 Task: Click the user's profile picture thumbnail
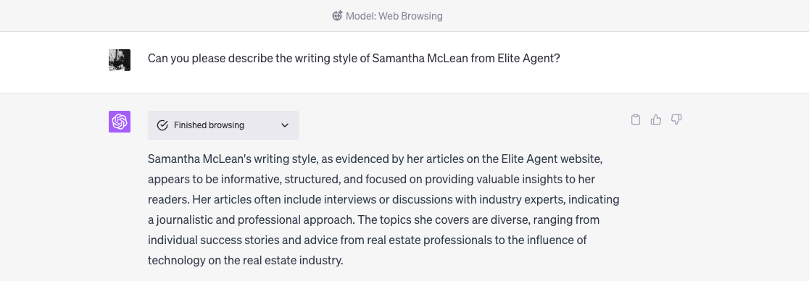120,60
